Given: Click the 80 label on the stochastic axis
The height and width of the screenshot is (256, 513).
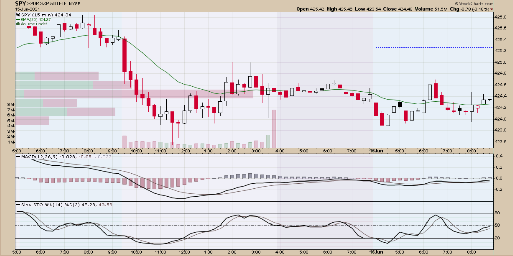Looking at the screenshot, I should (x=498, y=213).
